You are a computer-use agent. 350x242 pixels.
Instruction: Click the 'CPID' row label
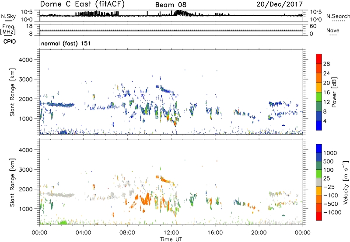pyautogui.click(x=10, y=41)
